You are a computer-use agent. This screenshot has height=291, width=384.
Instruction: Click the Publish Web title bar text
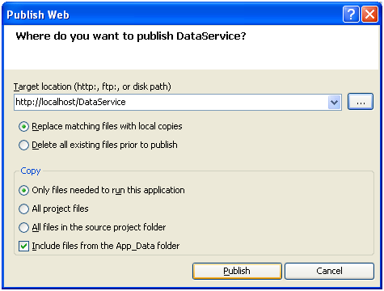[38, 15]
